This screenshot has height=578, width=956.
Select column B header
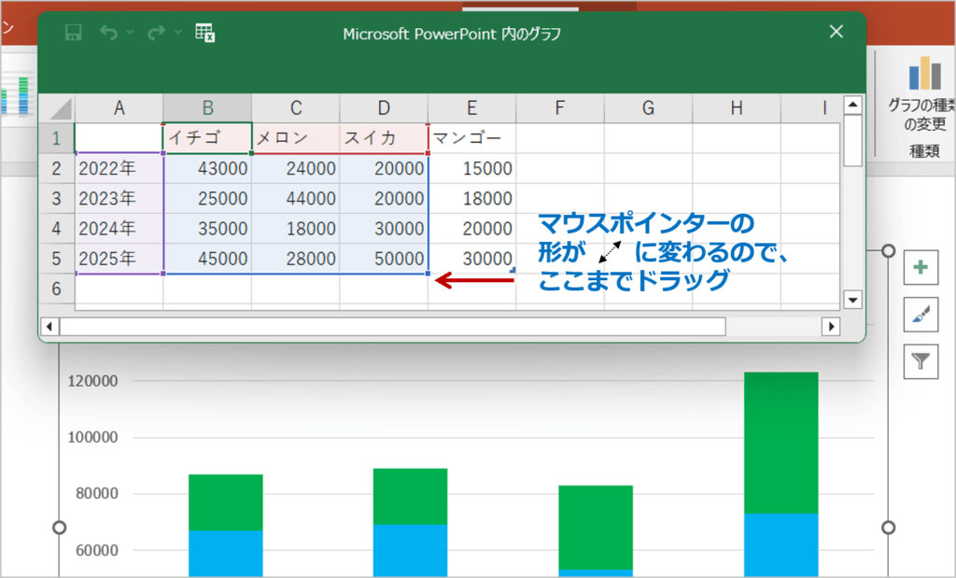click(x=207, y=108)
